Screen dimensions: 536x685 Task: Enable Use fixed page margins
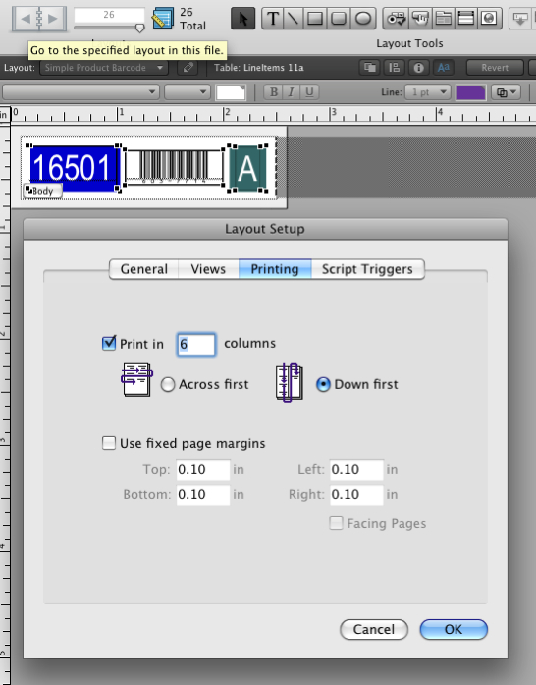pyautogui.click(x=109, y=443)
